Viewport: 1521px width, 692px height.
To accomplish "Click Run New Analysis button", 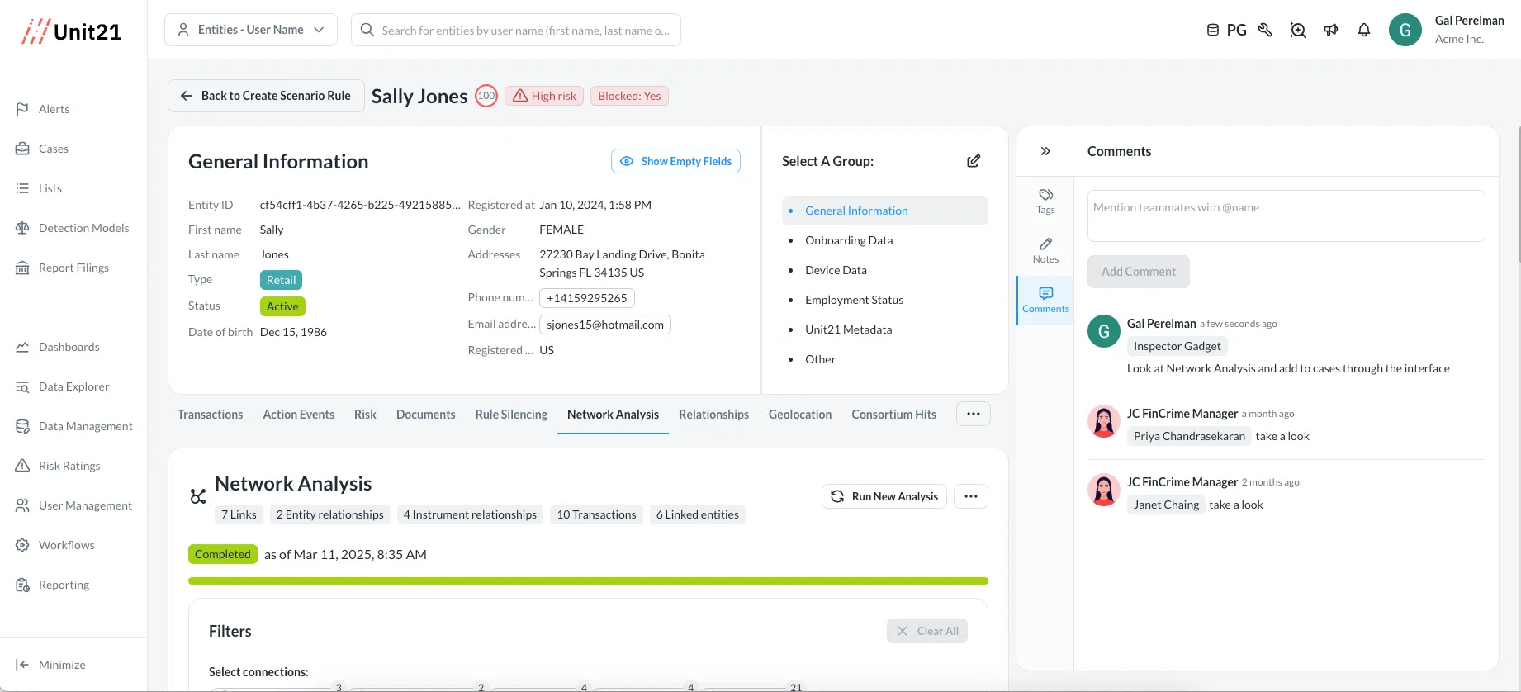I will [884, 496].
